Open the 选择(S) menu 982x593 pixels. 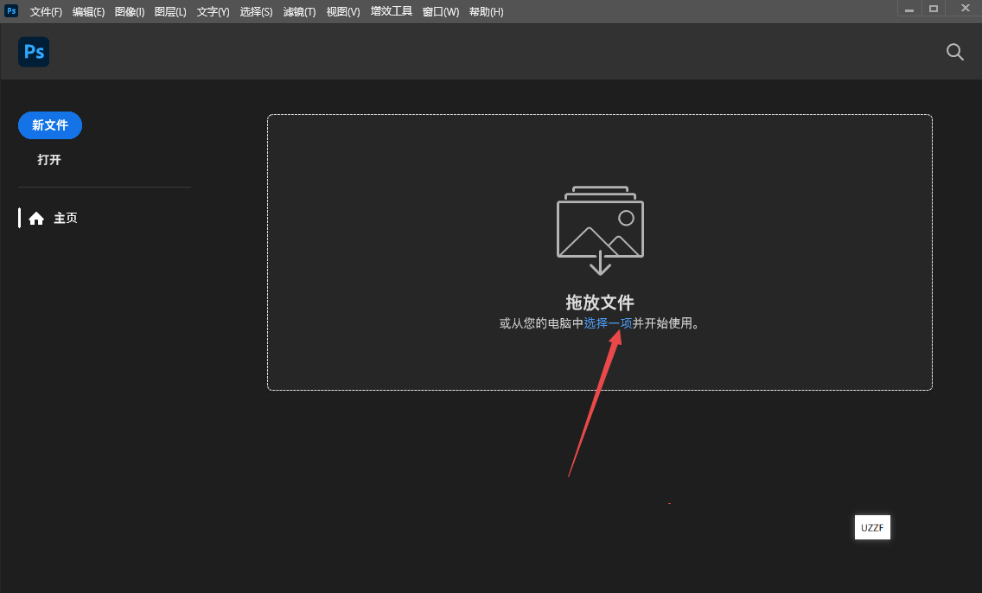[x=256, y=12]
